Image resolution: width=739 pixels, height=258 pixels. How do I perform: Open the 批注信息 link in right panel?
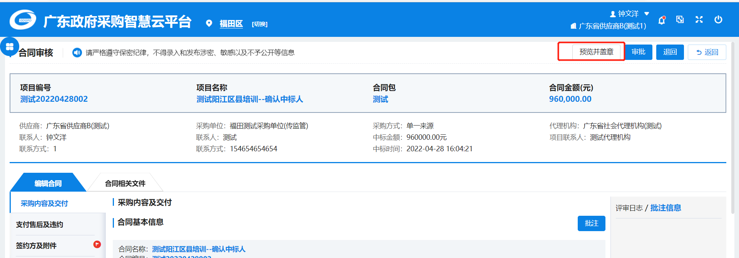click(665, 208)
